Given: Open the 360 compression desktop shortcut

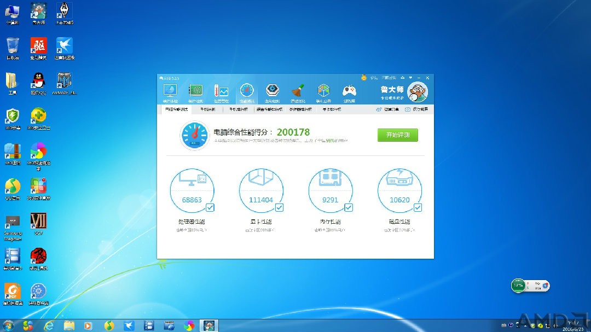Looking at the screenshot, I should 13,154.
